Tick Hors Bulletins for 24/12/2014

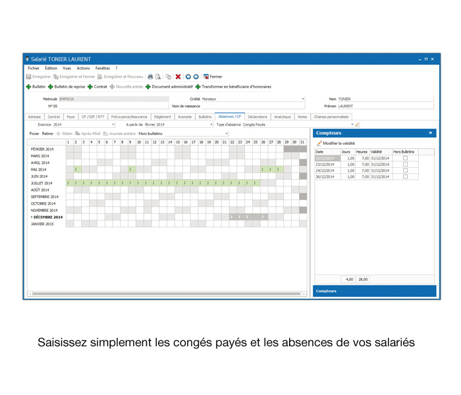coord(406,171)
